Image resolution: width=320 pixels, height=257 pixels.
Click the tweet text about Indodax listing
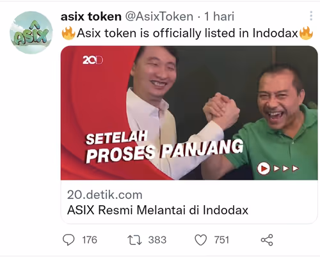pos(188,33)
